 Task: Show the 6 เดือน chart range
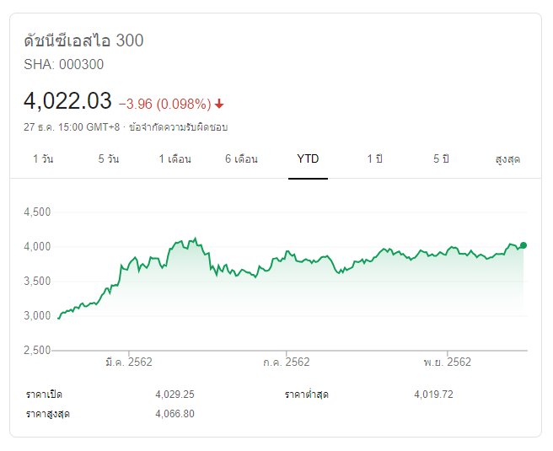click(x=241, y=158)
